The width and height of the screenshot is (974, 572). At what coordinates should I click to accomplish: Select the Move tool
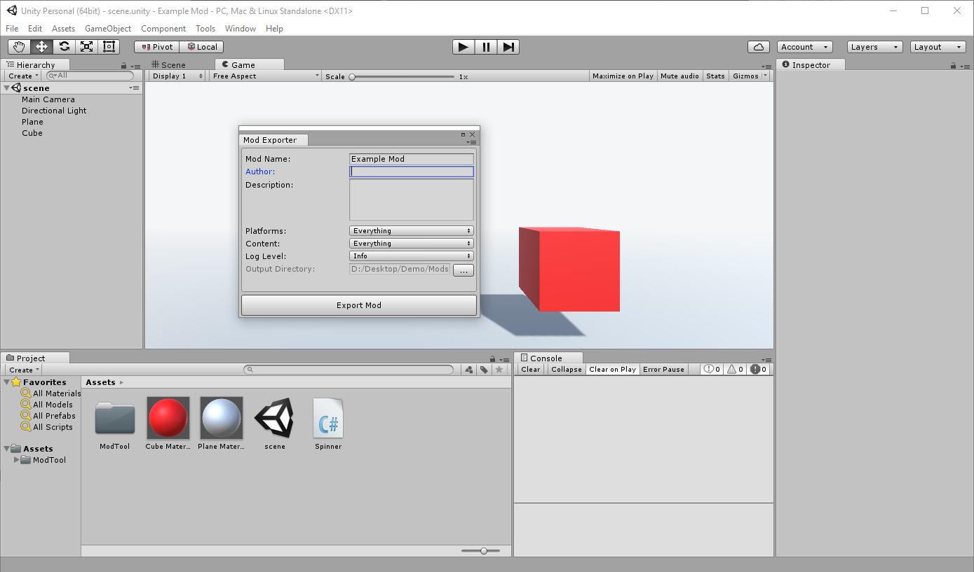pyautogui.click(x=41, y=46)
